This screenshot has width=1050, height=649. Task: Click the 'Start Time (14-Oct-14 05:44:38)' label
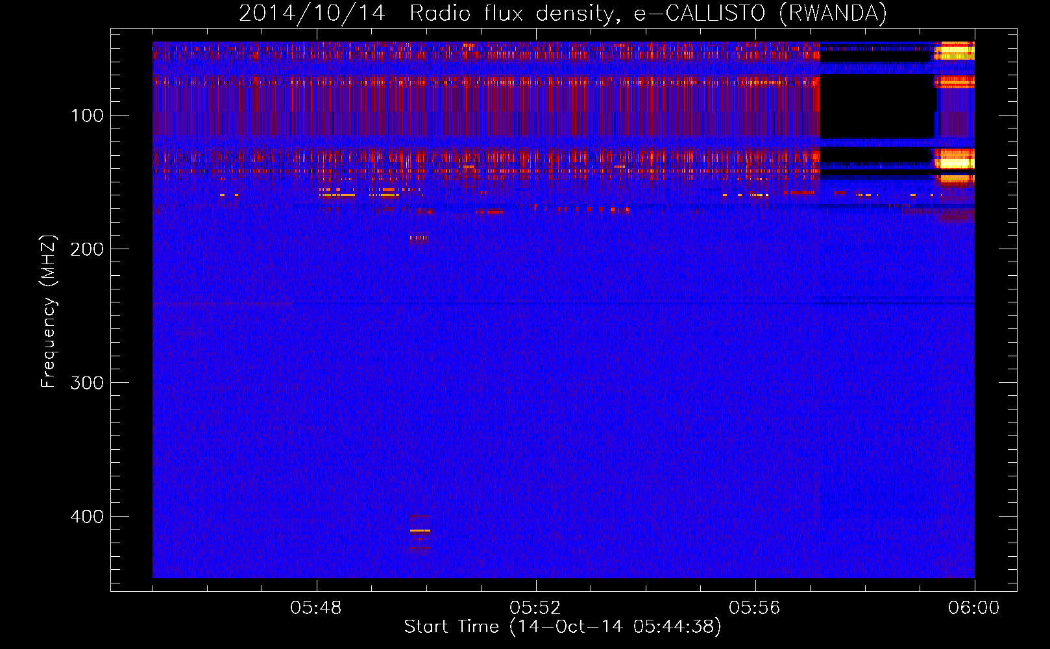563,627
